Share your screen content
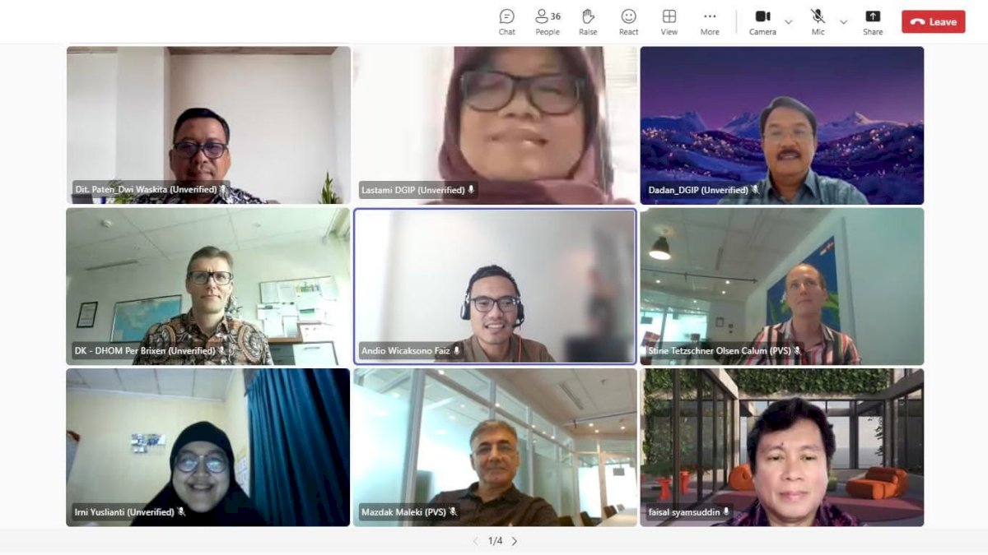 [873, 21]
